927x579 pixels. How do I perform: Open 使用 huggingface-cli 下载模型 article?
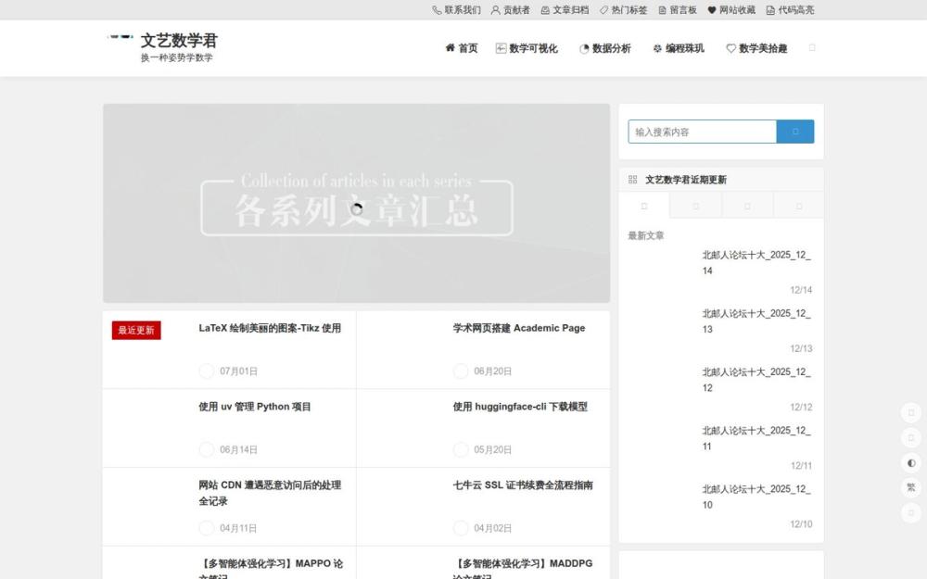[520, 407]
